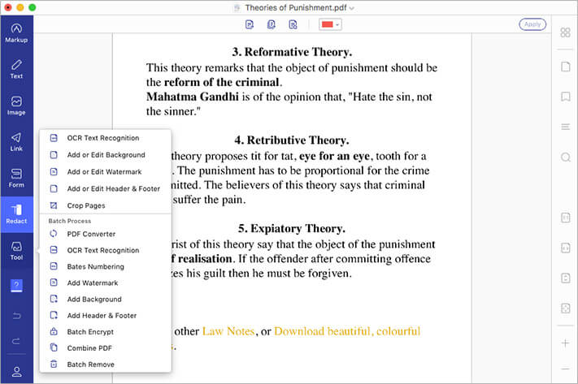The image size is (578, 384).
Task: Choose Add Header & Footer batch option
Action: [106, 316]
